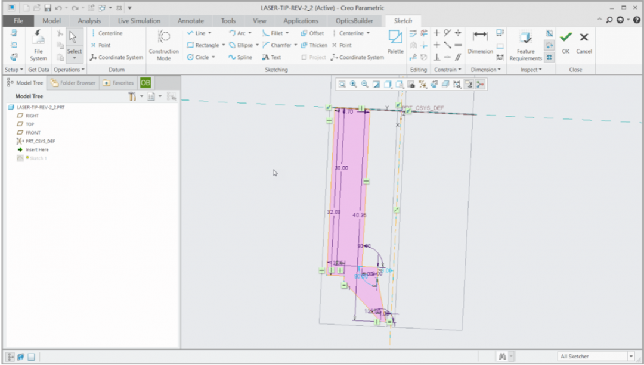Open the sketch Palette
The width and height of the screenshot is (644, 365).
pos(395,42)
